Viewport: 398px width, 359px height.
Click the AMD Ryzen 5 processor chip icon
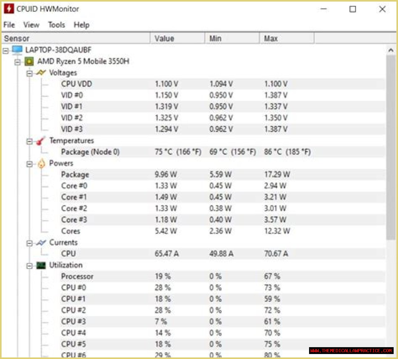29,61
